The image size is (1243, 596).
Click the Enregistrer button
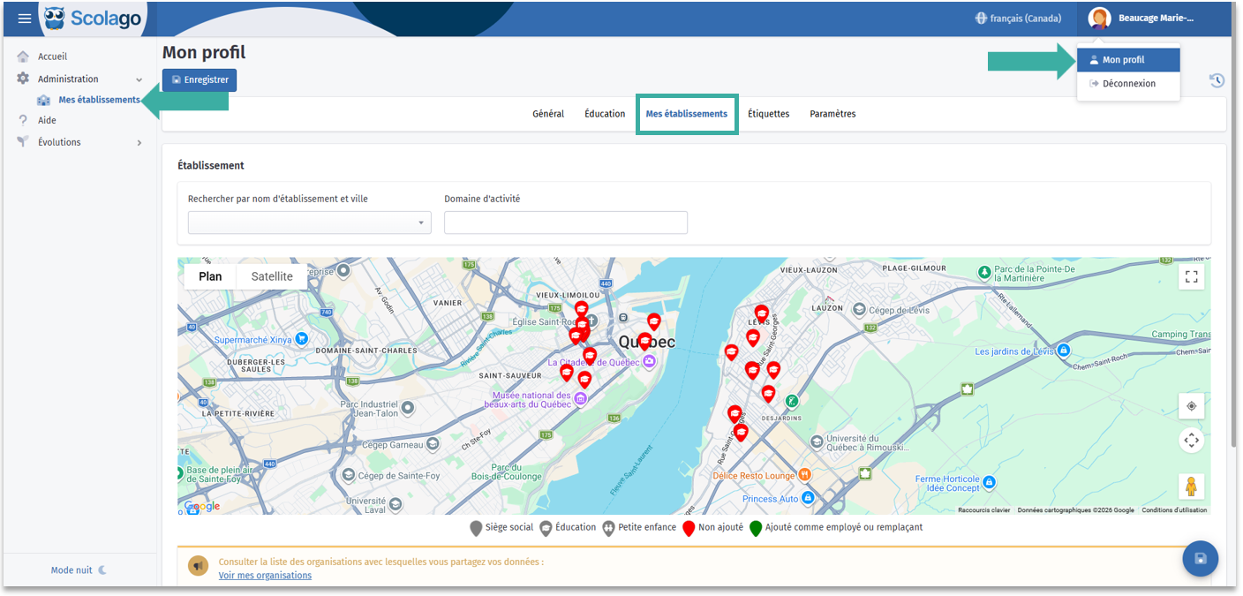click(x=200, y=79)
